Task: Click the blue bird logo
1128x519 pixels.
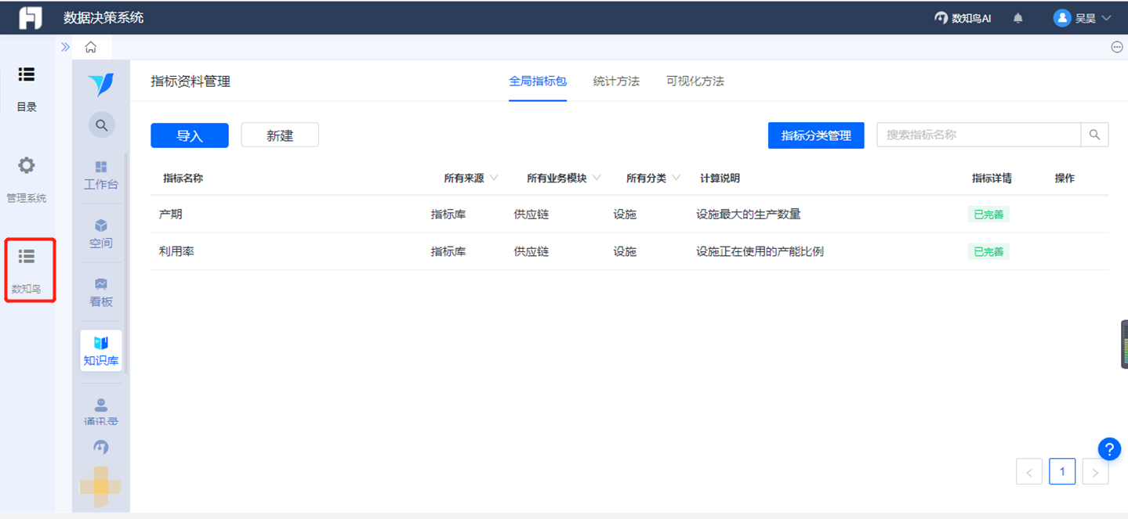Action: coord(101,84)
